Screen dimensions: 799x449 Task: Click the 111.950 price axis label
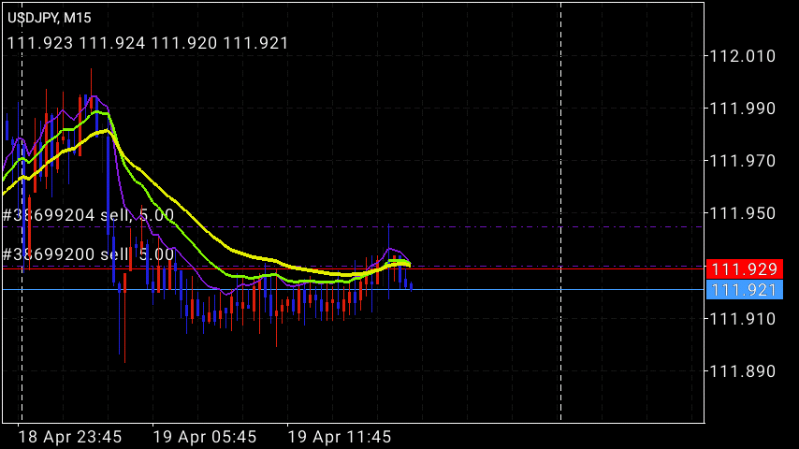click(x=743, y=213)
